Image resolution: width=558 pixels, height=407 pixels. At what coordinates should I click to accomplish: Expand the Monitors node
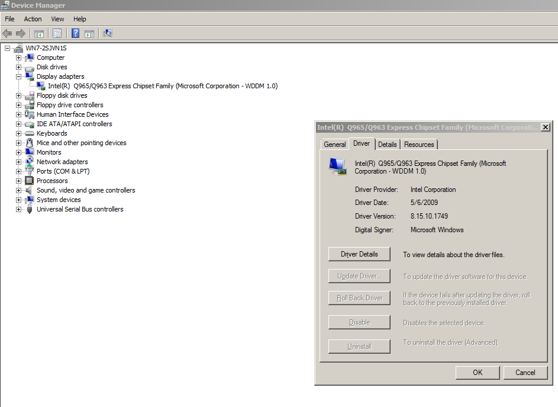(18, 152)
